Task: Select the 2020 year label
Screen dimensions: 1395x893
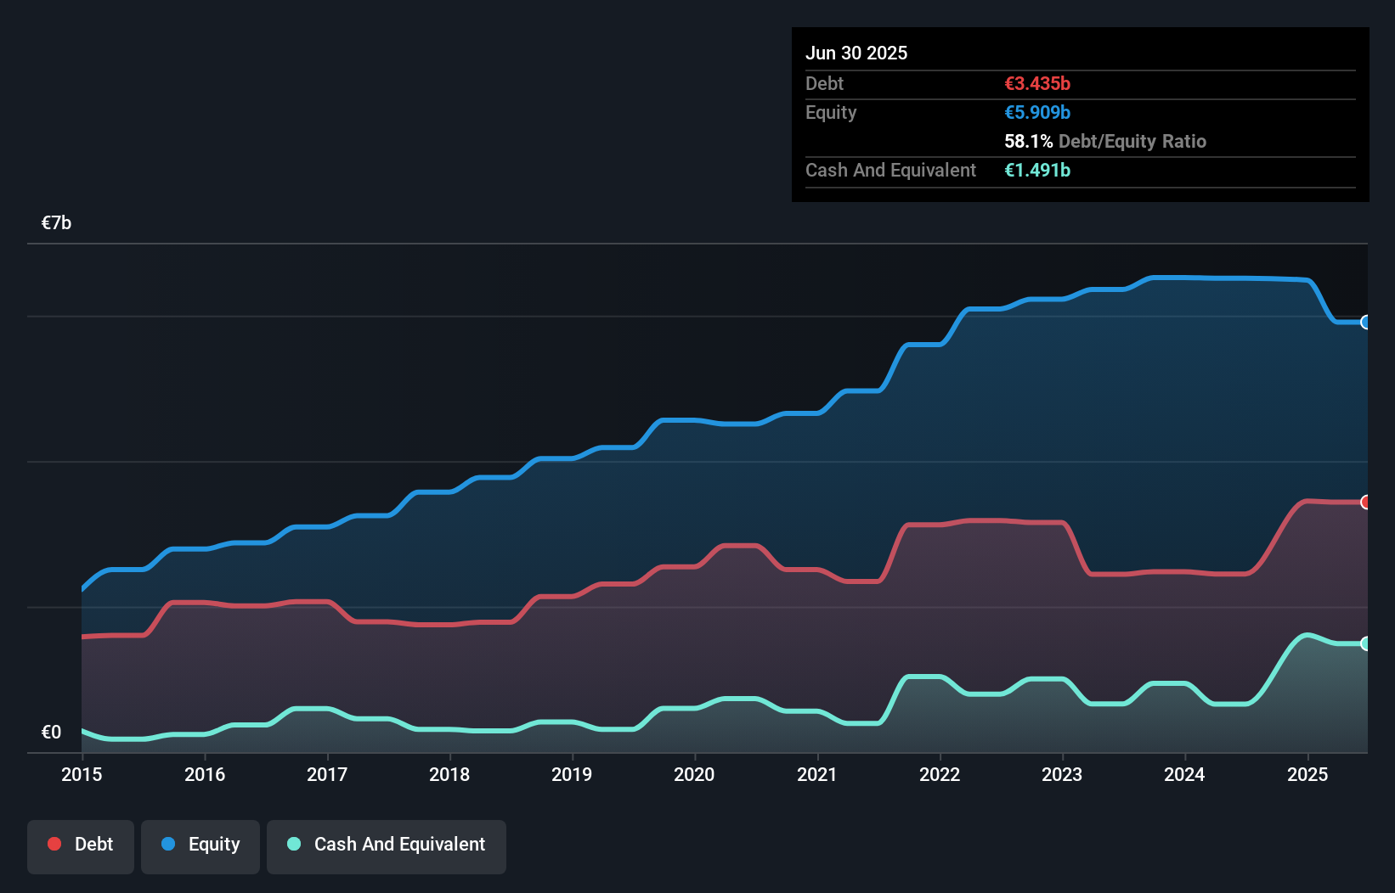Action: tap(694, 774)
